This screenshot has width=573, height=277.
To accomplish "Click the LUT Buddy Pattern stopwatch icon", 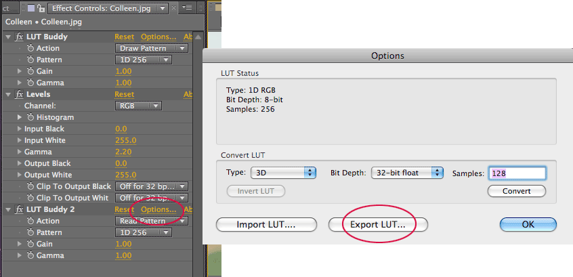I will [x=31, y=60].
